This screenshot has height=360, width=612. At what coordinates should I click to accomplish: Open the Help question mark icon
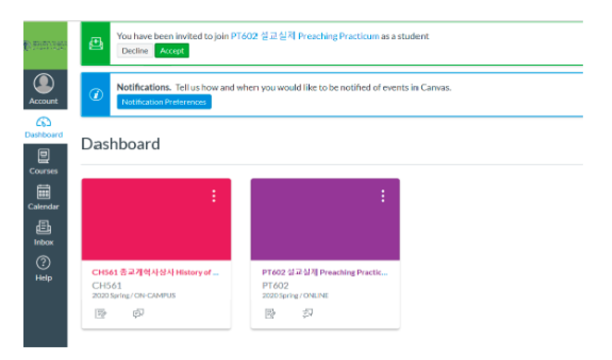[x=43, y=262]
